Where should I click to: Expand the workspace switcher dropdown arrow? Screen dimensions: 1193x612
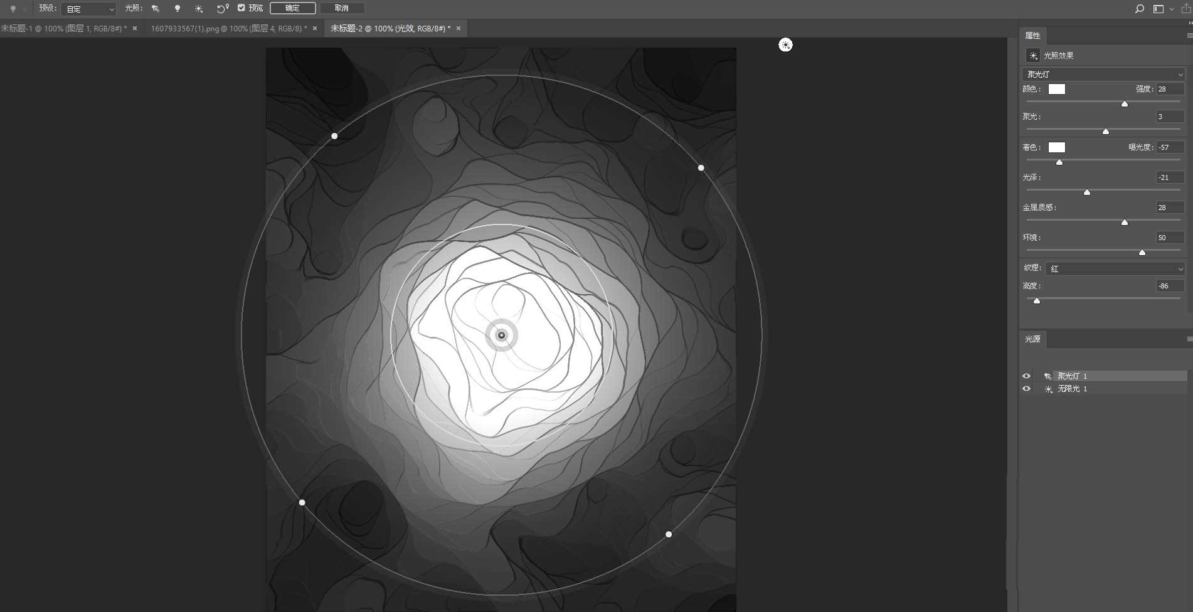(x=1172, y=9)
